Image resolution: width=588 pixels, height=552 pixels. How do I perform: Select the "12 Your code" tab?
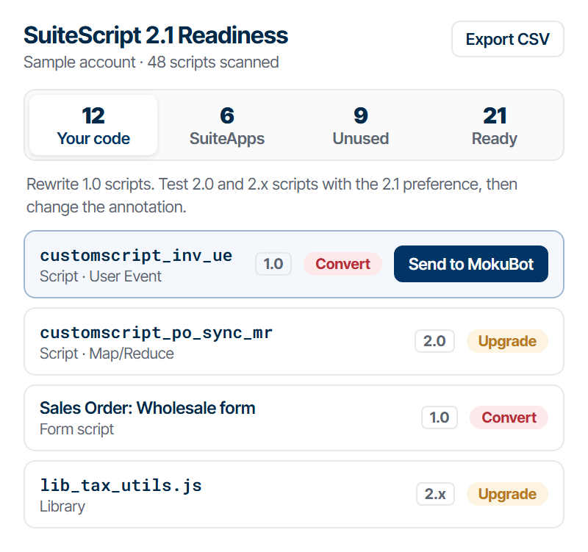point(93,125)
